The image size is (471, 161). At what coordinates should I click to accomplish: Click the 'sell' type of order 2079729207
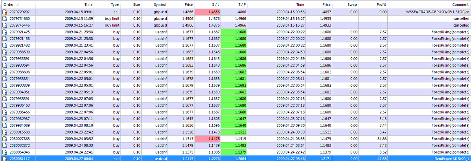click(x=117, y=12)
